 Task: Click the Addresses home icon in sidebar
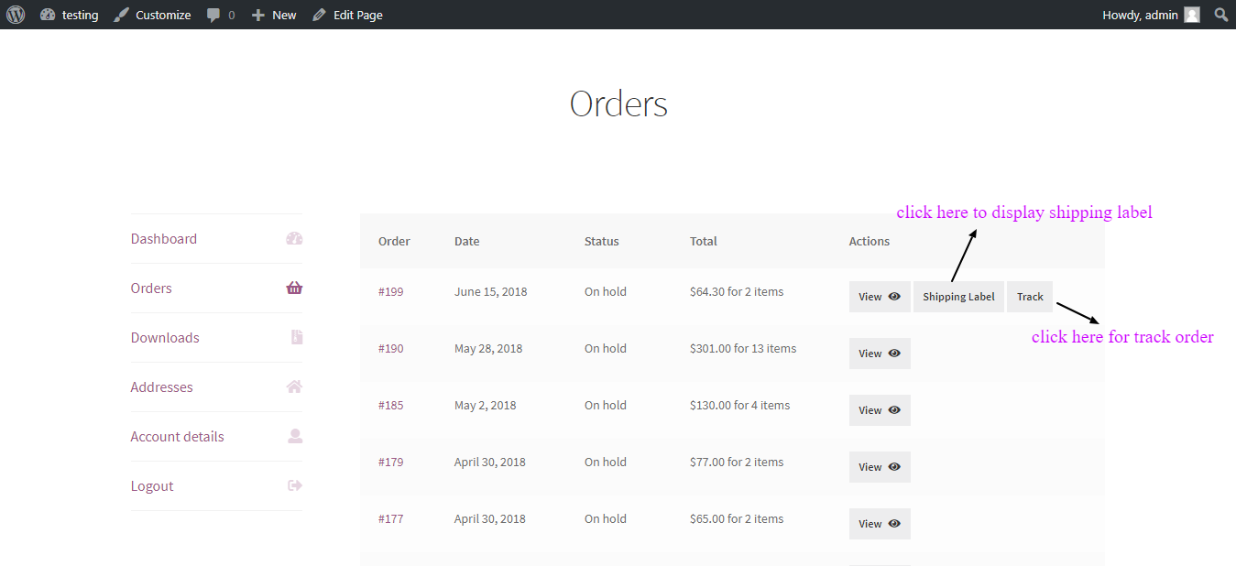click(294, 387)
